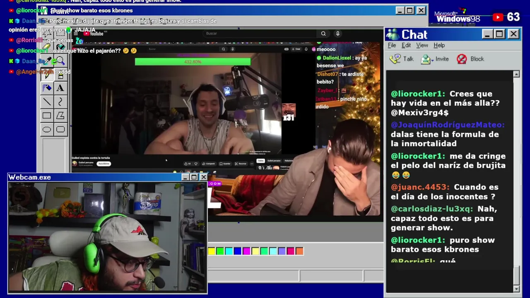Open the Edit menu in Chat

[x=406, y=45]
